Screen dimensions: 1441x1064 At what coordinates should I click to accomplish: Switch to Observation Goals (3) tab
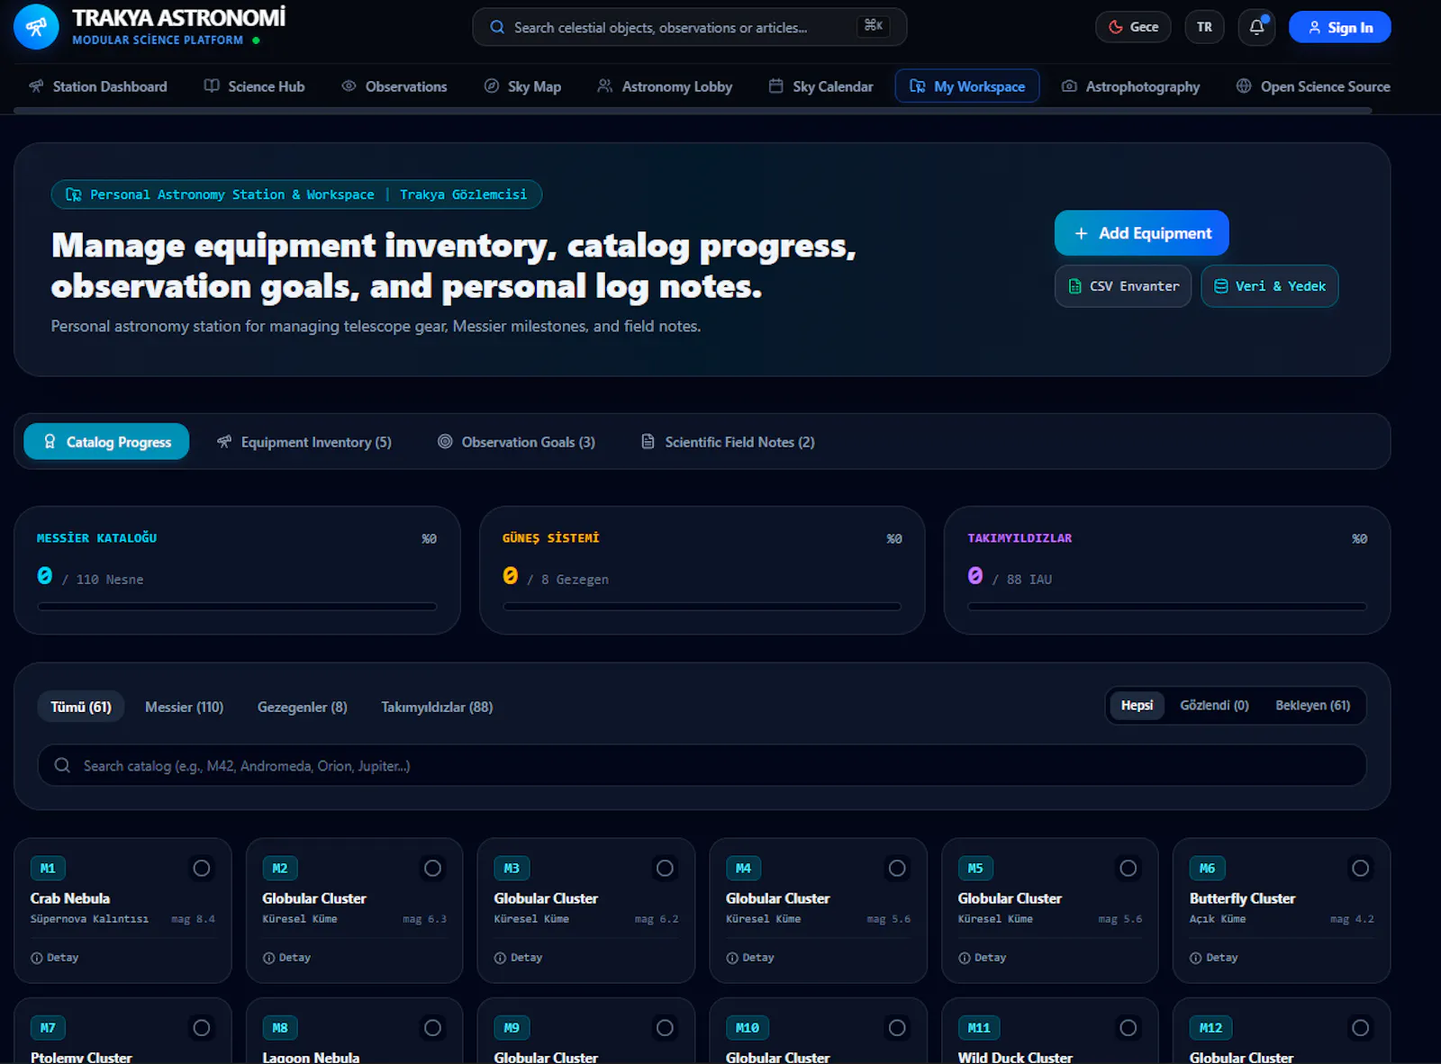tap(516, 442)
